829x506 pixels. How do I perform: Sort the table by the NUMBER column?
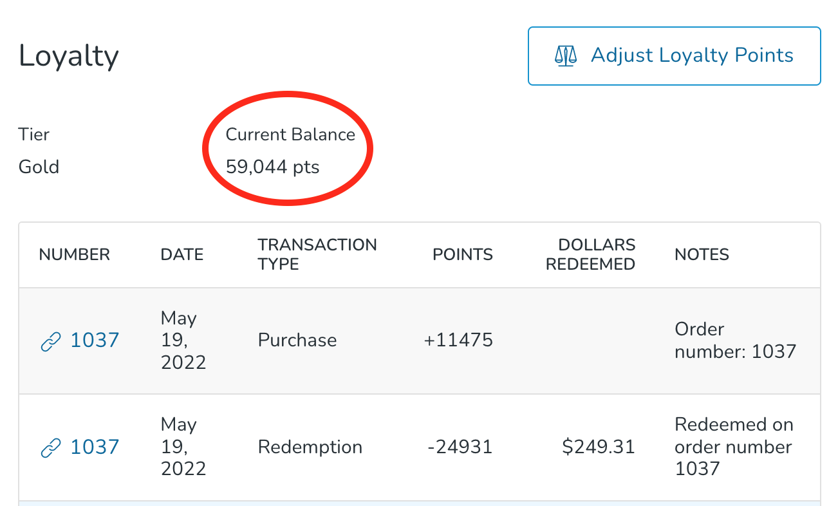click(x=74, y=254)
